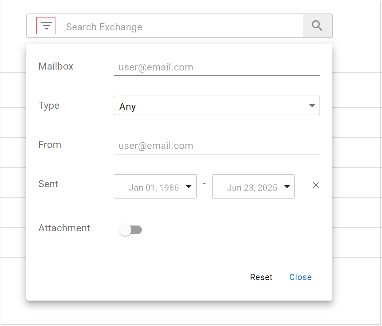Toggle the Attachment switch
Screen dimensions: 382x326
130,229
